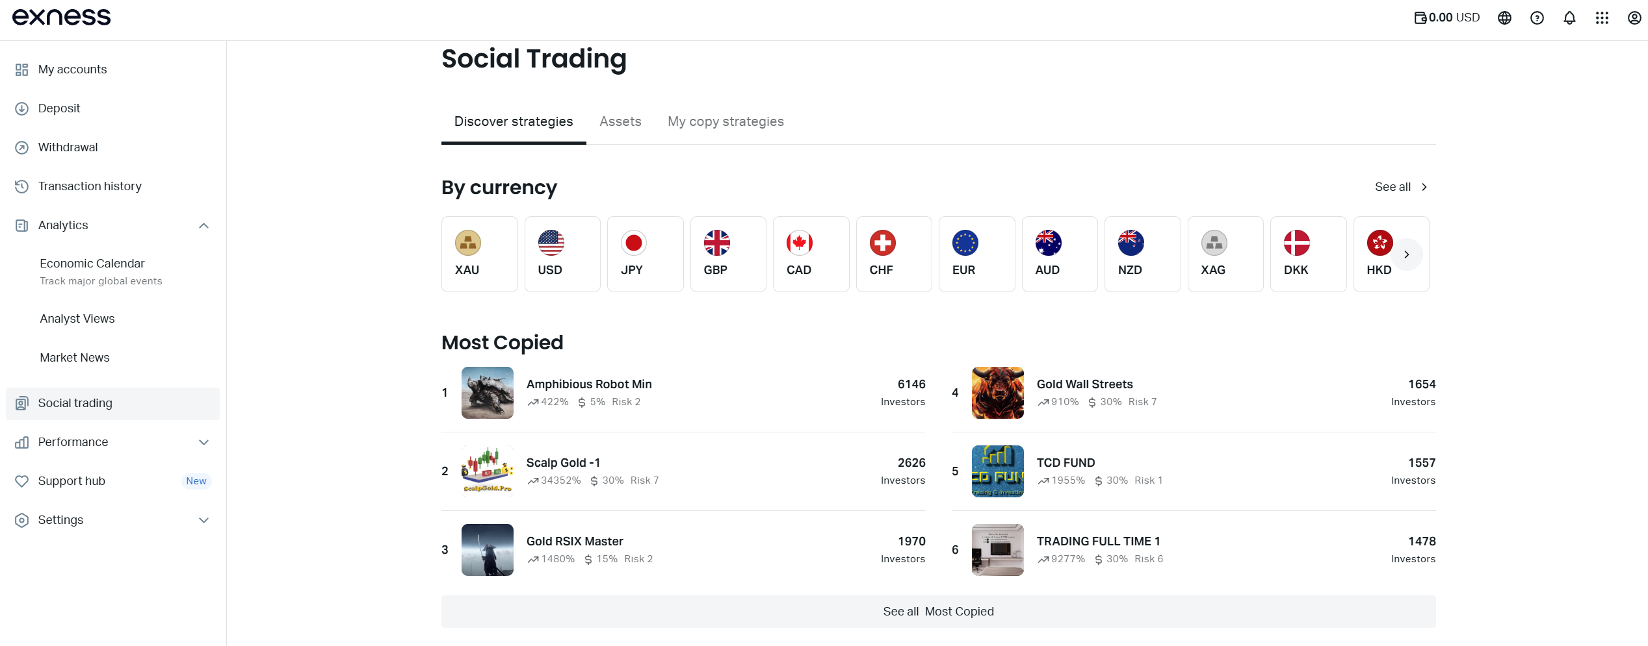
Task: Open Amphibious Robot Min strategy thumbnail
Action: pyautogui.click(x=487, y=393)
